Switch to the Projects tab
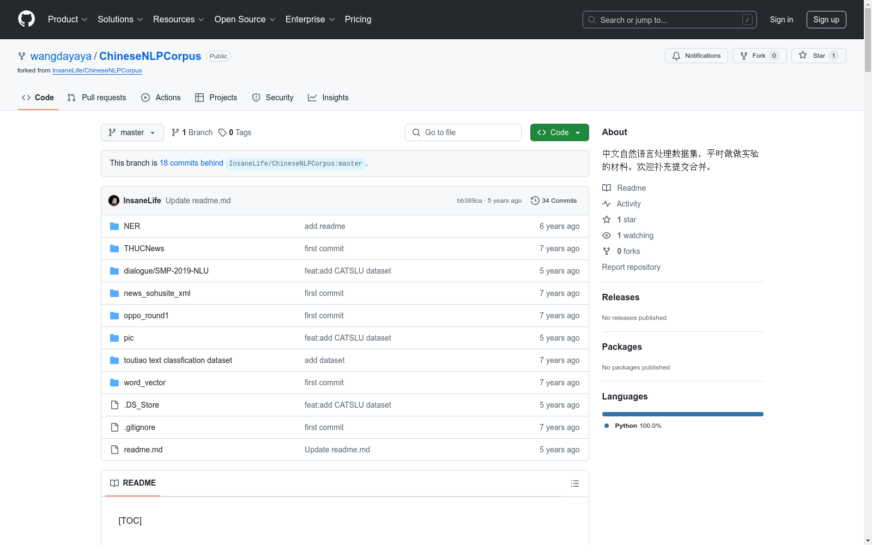The height and width of the screenshot is (545, 872). 216,98
